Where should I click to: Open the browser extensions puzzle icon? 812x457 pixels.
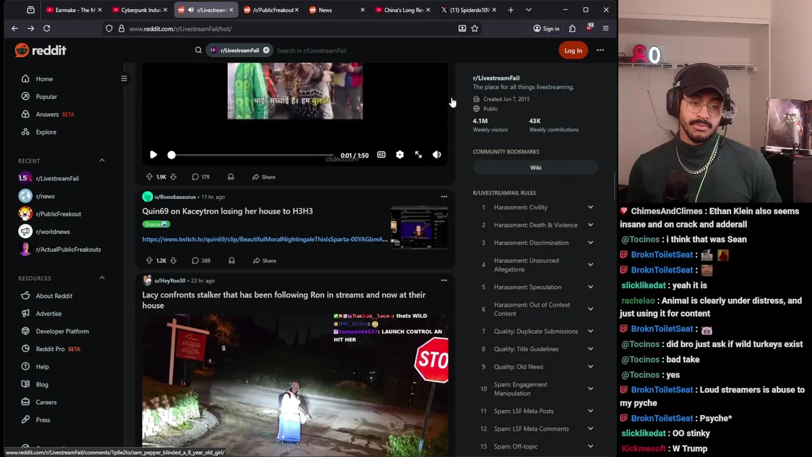[572, 29]
